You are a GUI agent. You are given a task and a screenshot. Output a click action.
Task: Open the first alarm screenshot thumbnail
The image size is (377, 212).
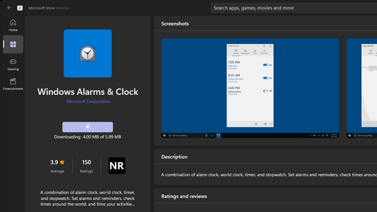(x=250, y=88)
